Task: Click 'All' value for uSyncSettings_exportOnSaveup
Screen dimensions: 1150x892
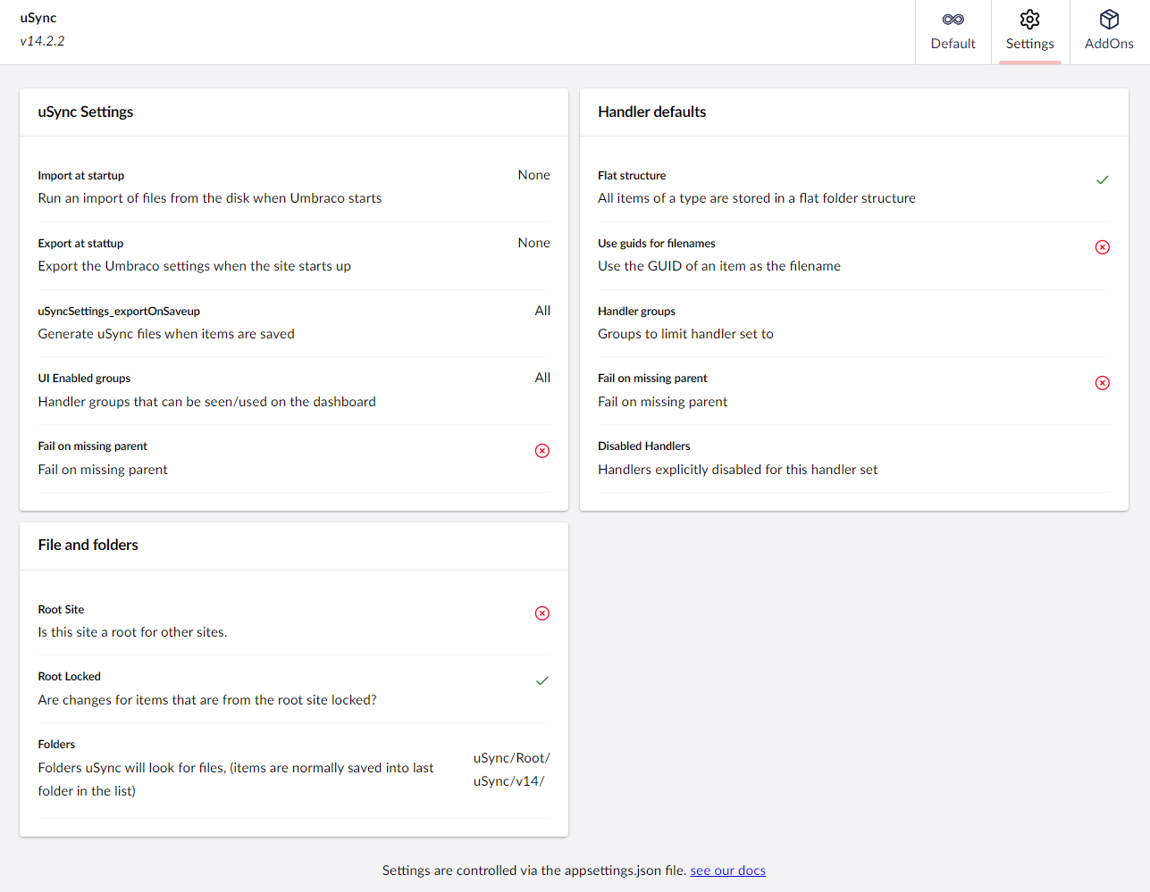Action: pyautogui.click(x=542, y=311)
